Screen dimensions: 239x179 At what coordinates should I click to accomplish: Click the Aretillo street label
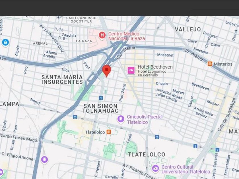coord(49,56)
